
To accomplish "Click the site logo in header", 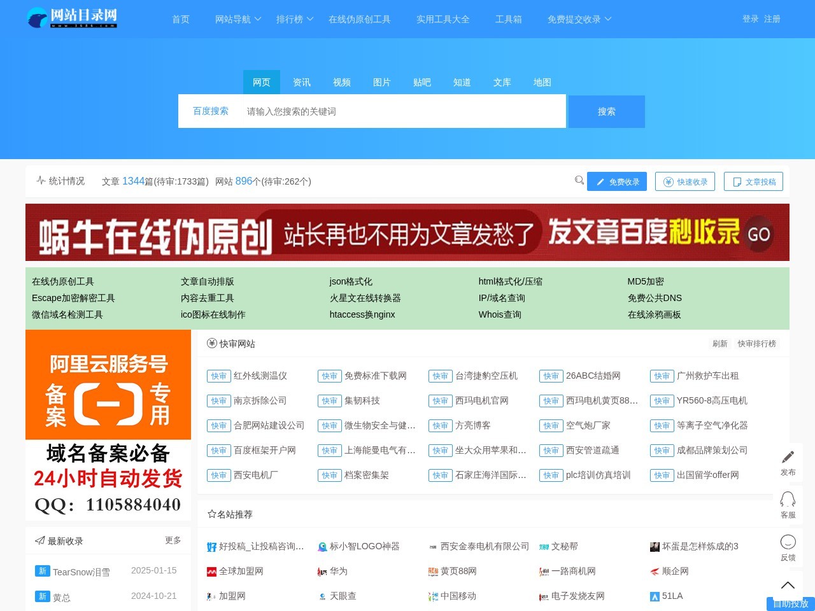I will (72, 18).
